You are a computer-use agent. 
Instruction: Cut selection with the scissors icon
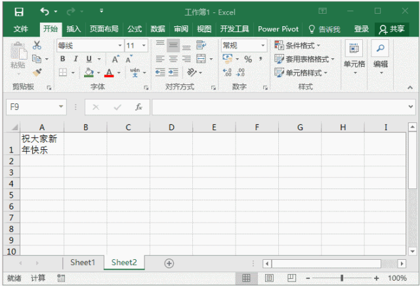tap(37, 45)
